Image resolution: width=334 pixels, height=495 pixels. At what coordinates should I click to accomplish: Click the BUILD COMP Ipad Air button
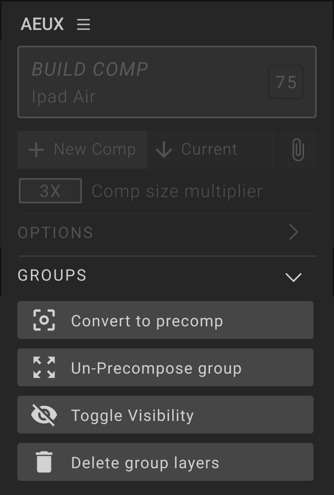point(167,82)
